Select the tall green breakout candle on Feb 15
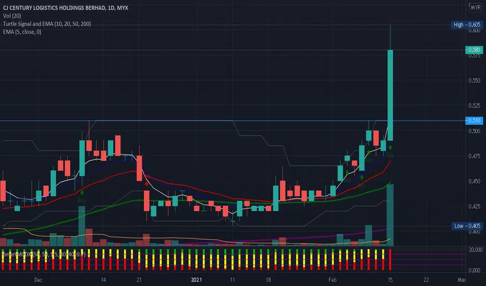Screen dimensions: 486x286 pyautogui.click(x=390, y=95)
